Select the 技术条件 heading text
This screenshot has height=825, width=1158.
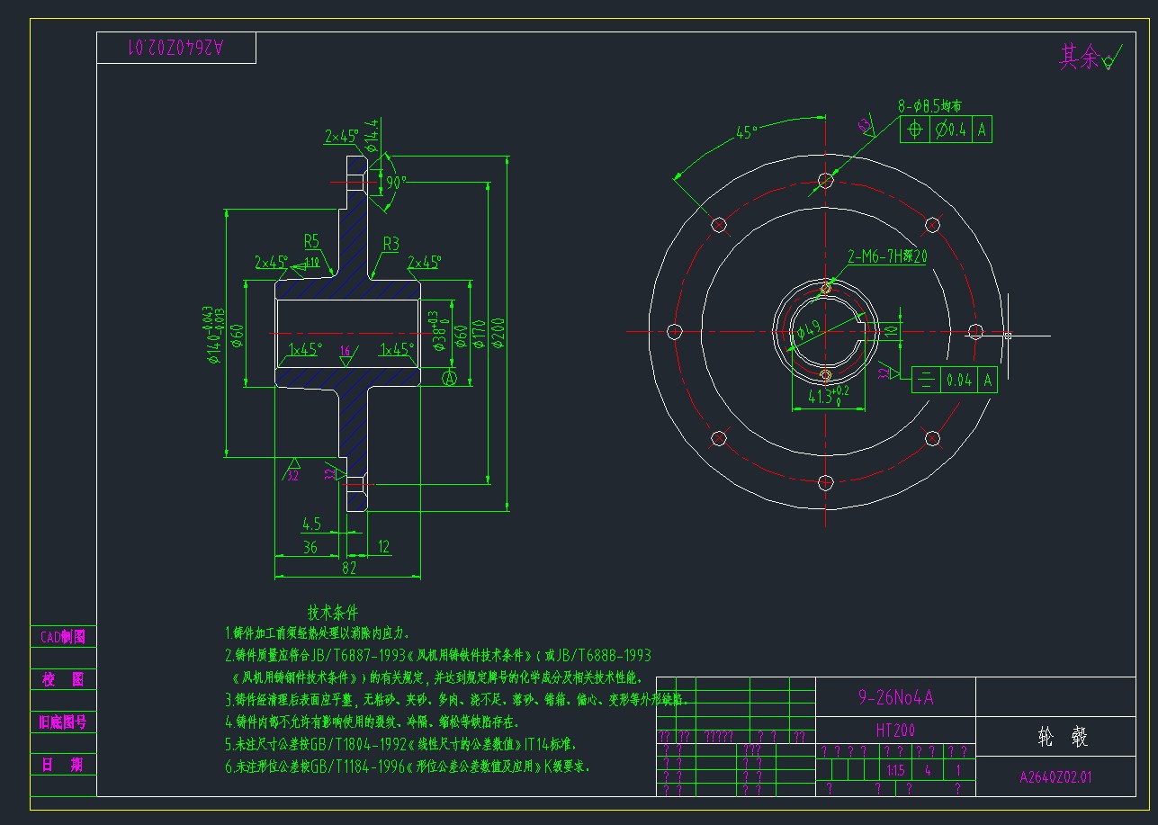coord(333,613)
